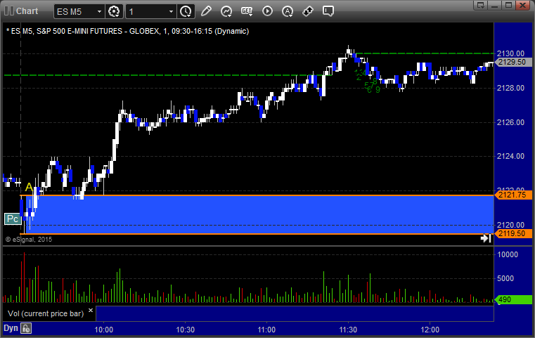535x338 pixels.
Task: Open symbol settings gear menu
Action: pos(114,11)
